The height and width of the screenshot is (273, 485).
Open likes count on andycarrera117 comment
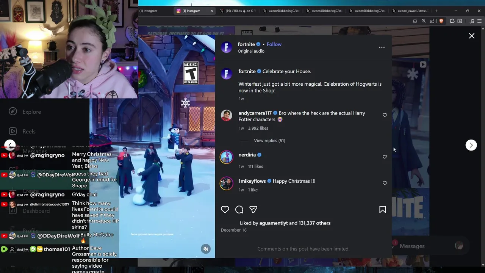(258, 128)
